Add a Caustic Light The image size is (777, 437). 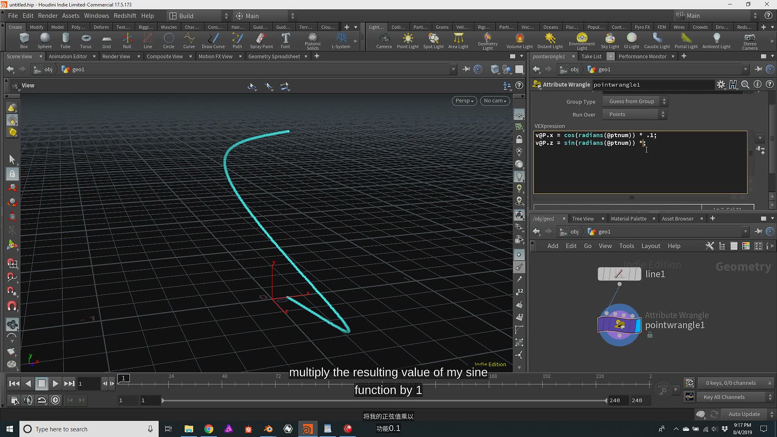[657, 41]
